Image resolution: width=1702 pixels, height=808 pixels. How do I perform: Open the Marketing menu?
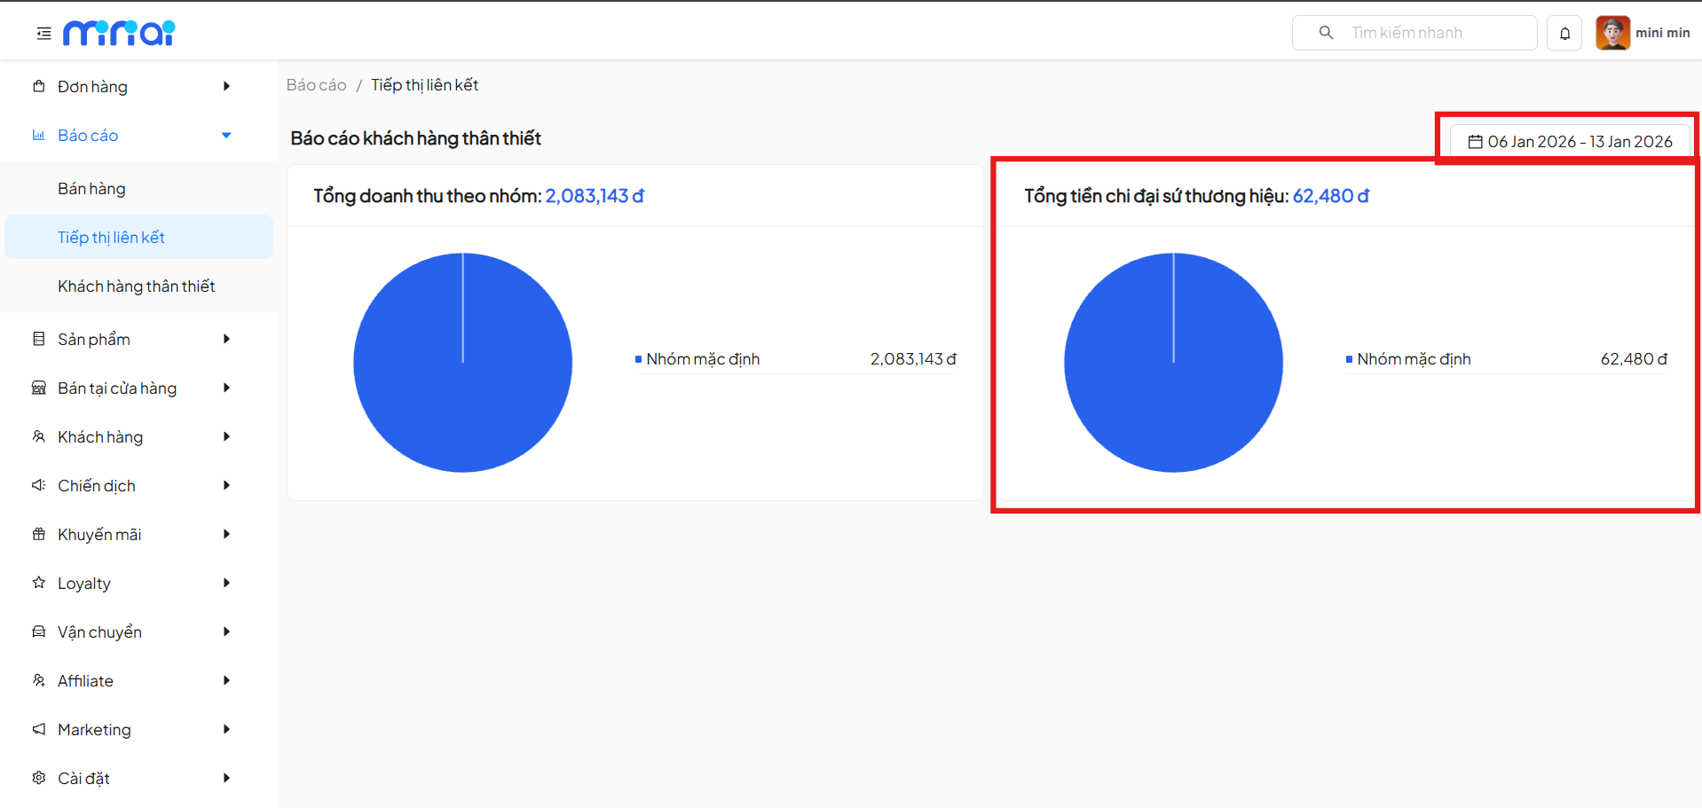[x=94, y=729]
